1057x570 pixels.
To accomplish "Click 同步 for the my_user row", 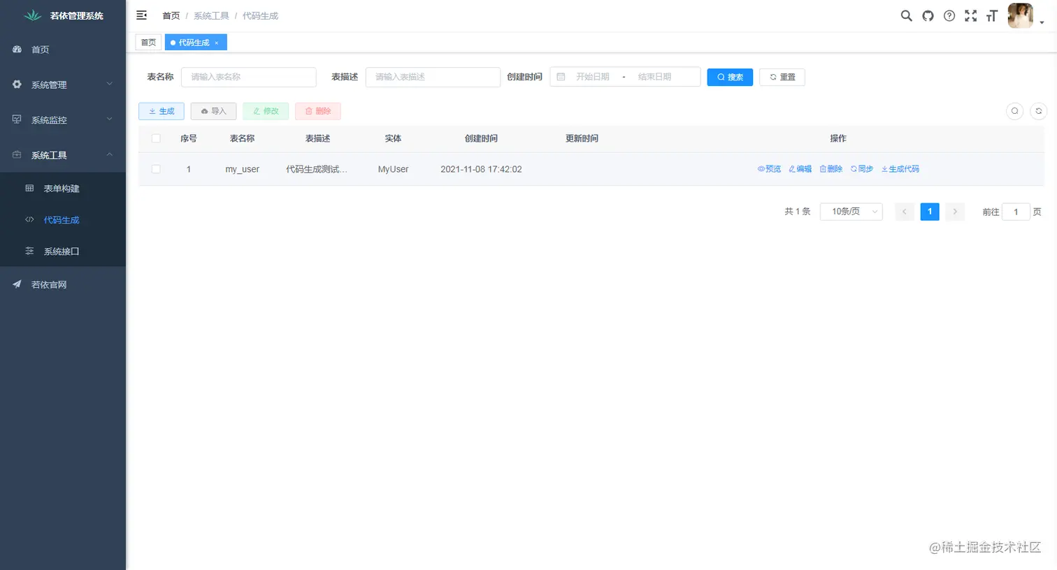I will (861, 169).
